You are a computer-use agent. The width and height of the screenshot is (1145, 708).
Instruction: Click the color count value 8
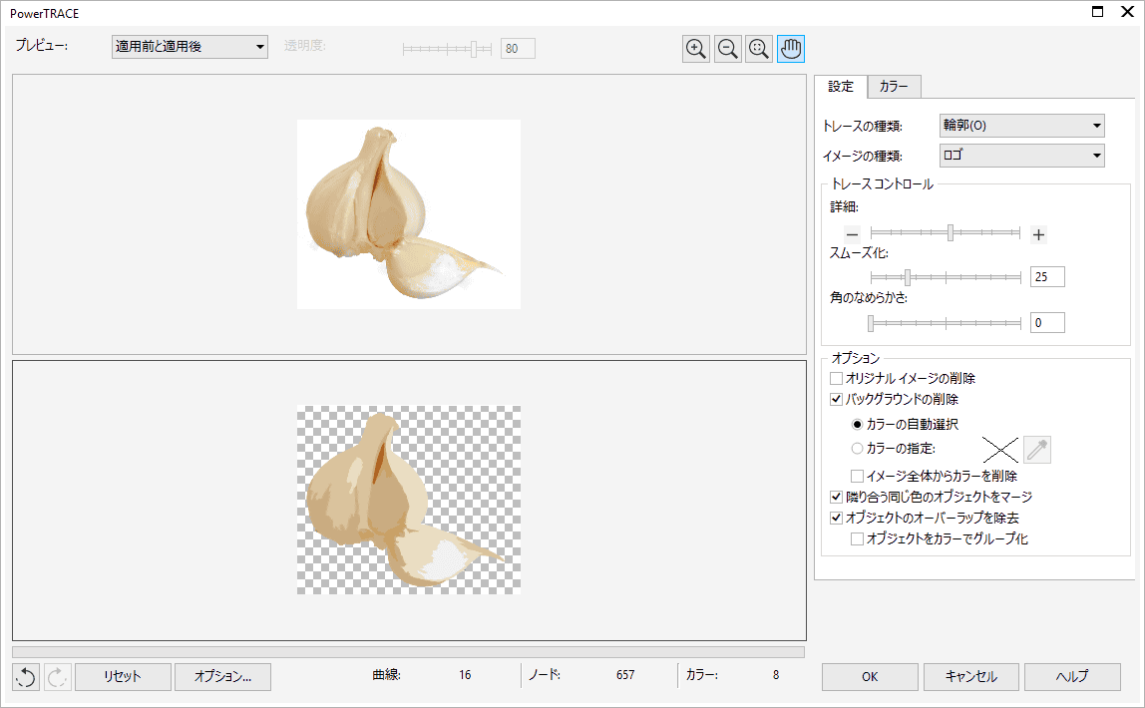(x=776, y=675)
